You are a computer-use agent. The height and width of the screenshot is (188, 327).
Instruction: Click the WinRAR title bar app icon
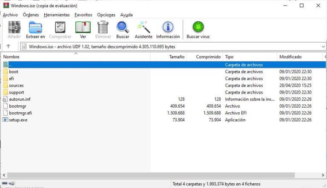(x=6, y=5)
